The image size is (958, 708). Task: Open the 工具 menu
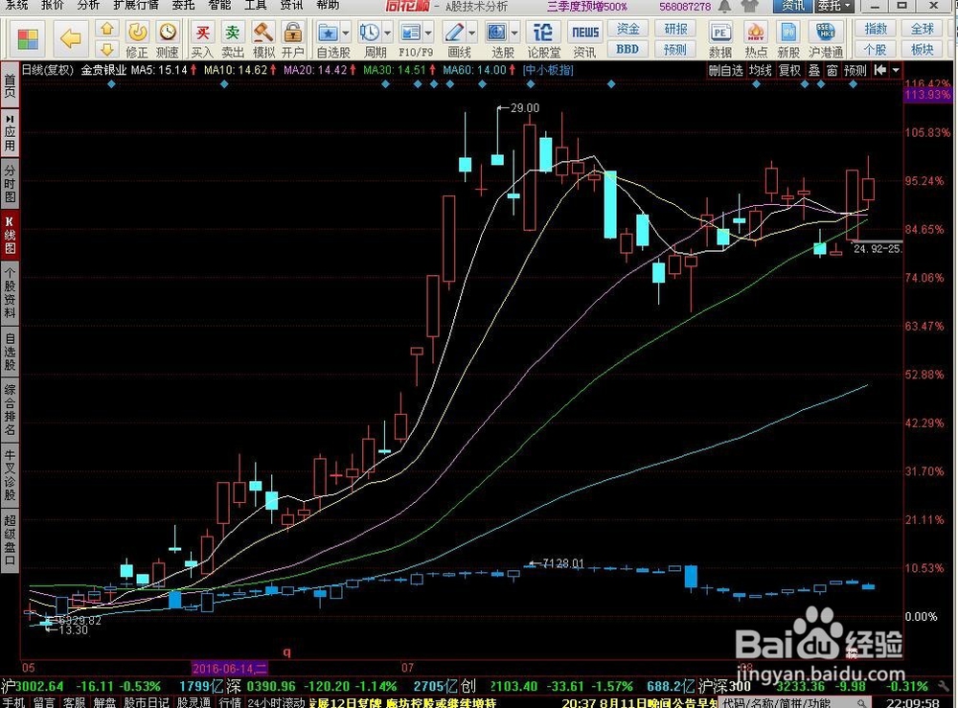click(x=256, y=5)
